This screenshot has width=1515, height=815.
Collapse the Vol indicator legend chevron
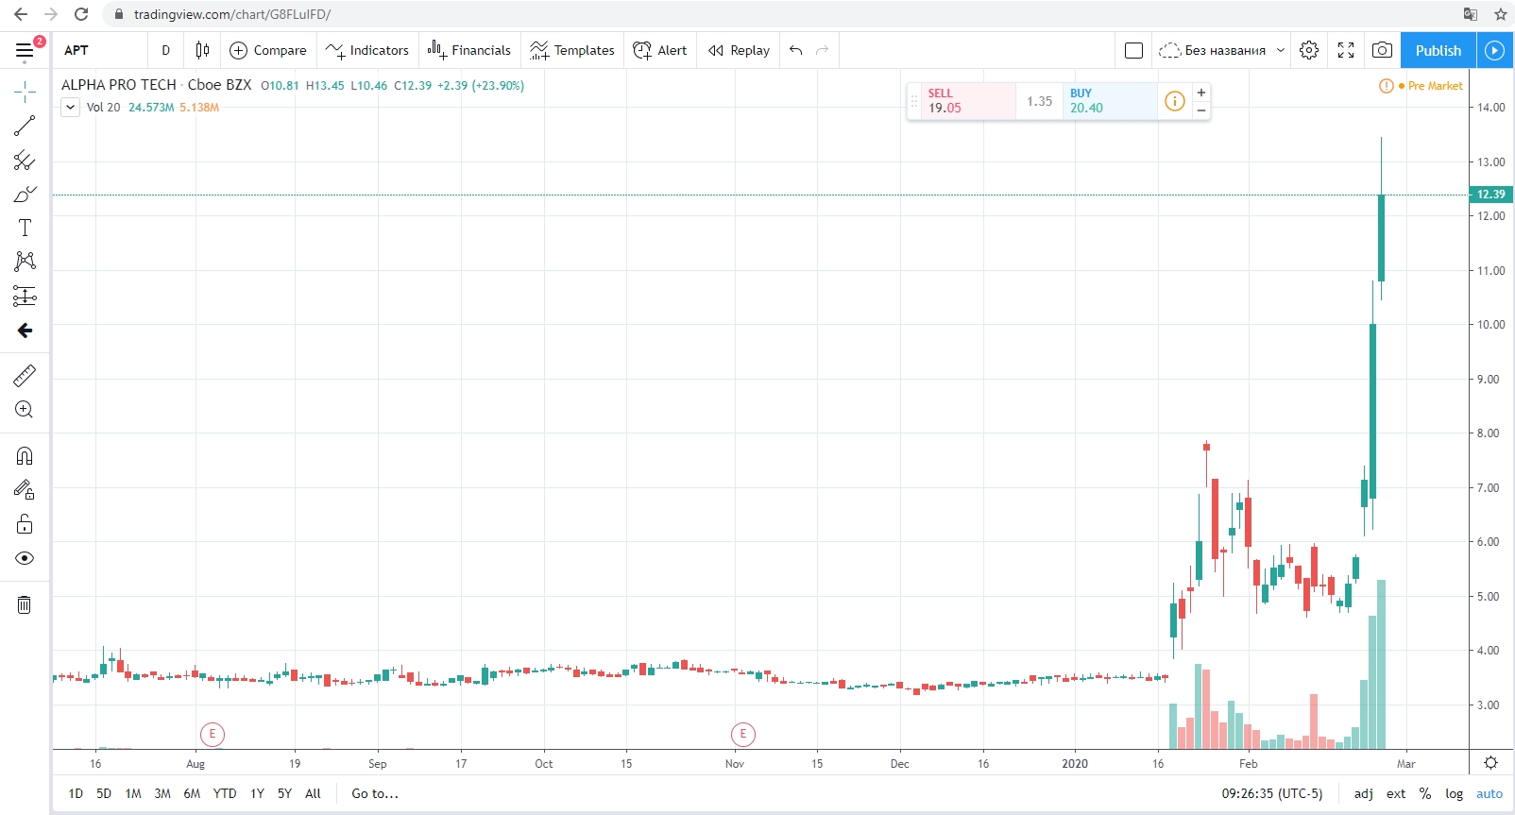point(71,107)
